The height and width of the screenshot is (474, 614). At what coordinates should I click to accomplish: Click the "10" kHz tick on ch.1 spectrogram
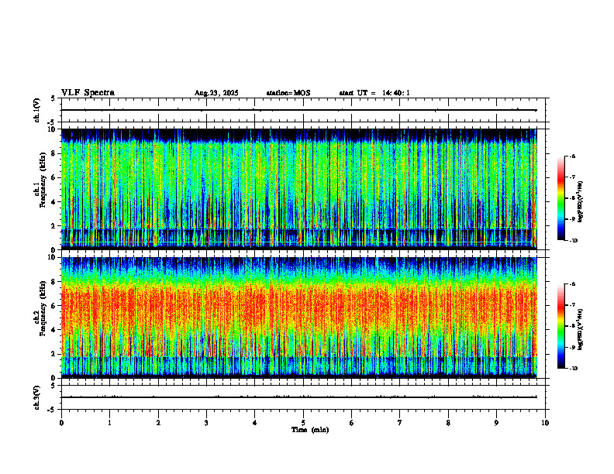pyautogui.click(x=51, y=129)
